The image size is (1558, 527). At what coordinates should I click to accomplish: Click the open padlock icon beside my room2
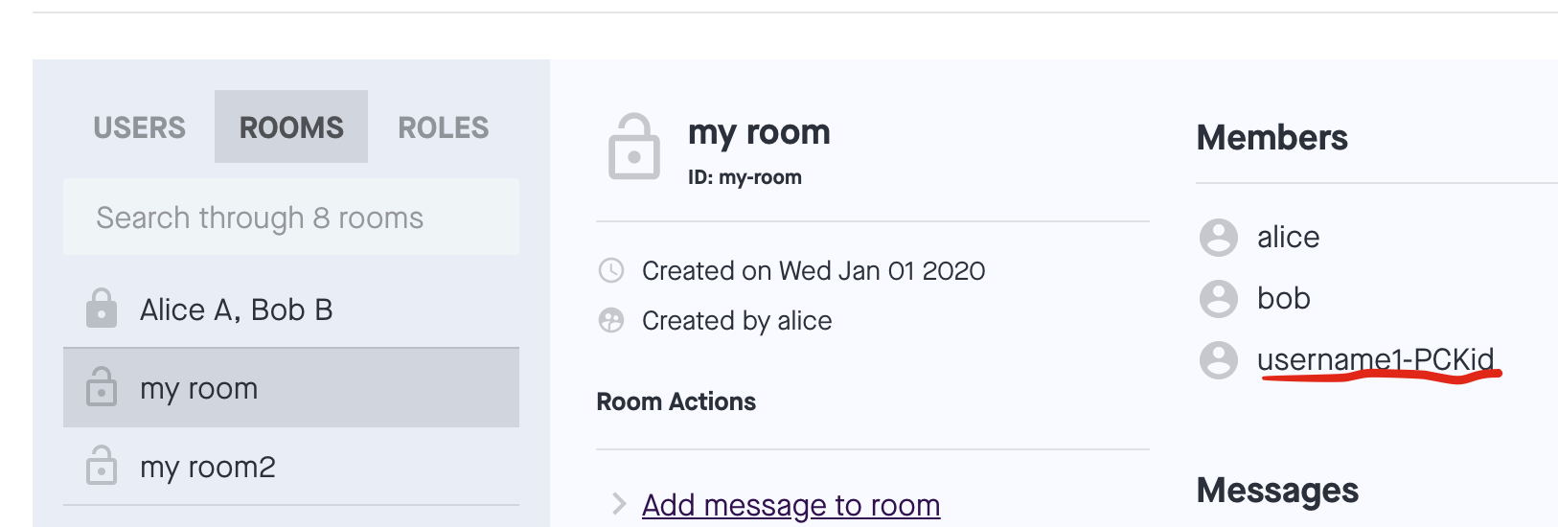(x=102, y=467)
